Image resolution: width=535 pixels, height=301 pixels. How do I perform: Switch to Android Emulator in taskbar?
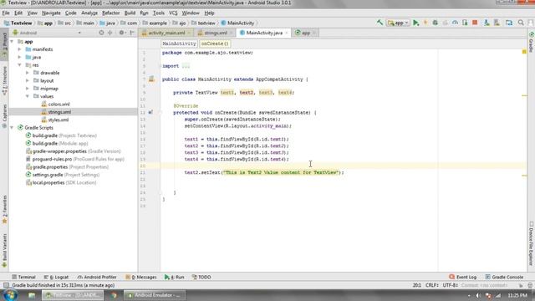[x=155, y=295]
